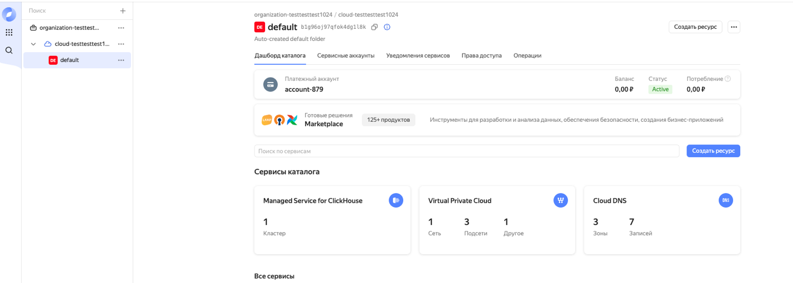This screenshot has height=283, width=793.
Task: Open the account-879 payment account
Action: tap(304, 89)
